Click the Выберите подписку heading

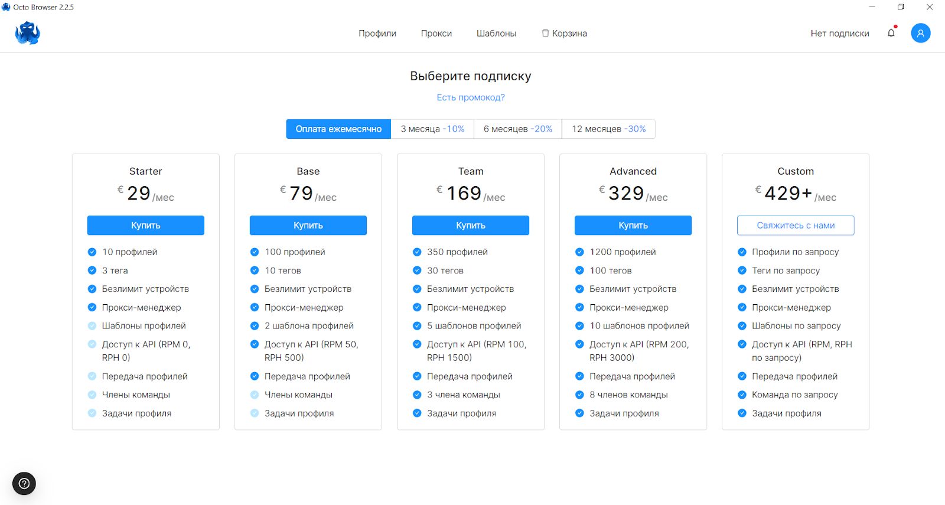tap(471, 76)
